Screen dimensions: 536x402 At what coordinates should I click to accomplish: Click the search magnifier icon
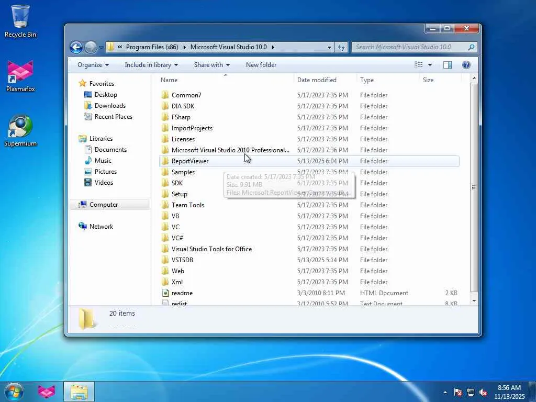pyautogui.click(x=471, y=47)
